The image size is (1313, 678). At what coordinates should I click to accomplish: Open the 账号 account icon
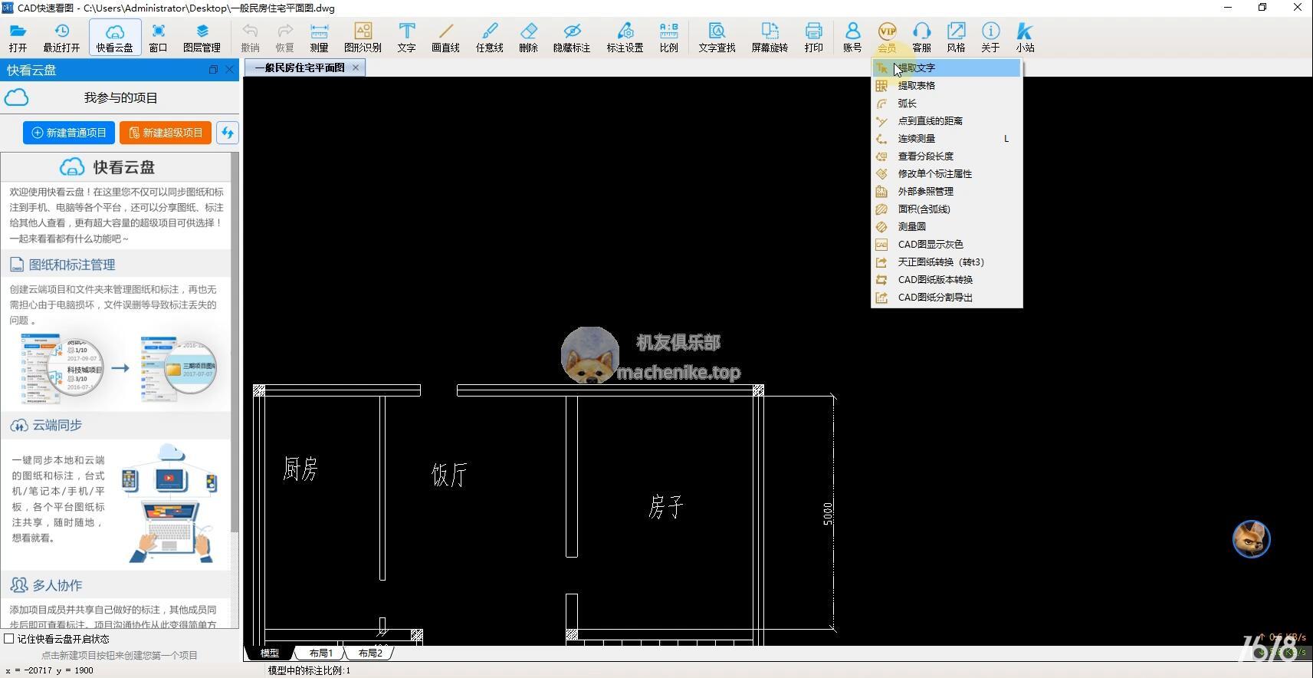pyautogui.click(x=852, y=37)
